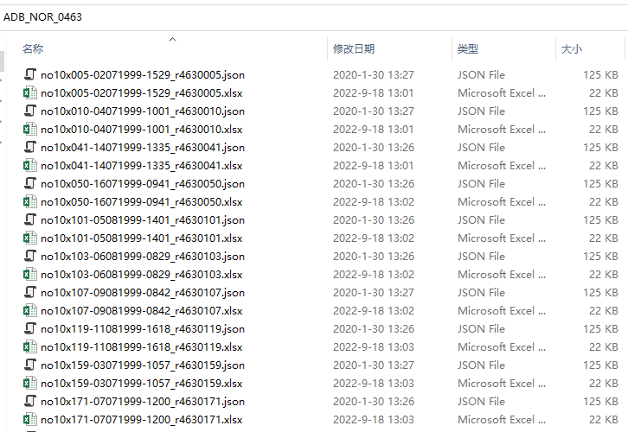628x432 pixels.
Task: Select file no10x107-09081999-0842_r4630107.json
Action: point(143,292)
